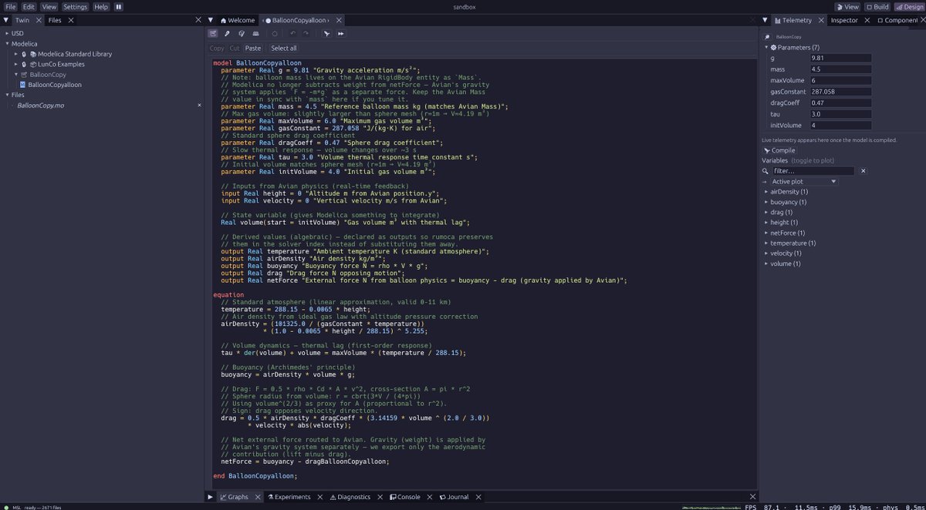The width and height of the screenshot is (926, 510).
Task: Switch to the Experiments tab
Action: coord(289,497)
